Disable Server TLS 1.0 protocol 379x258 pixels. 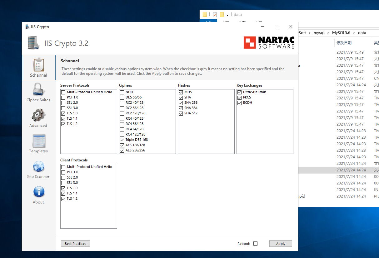63,113
